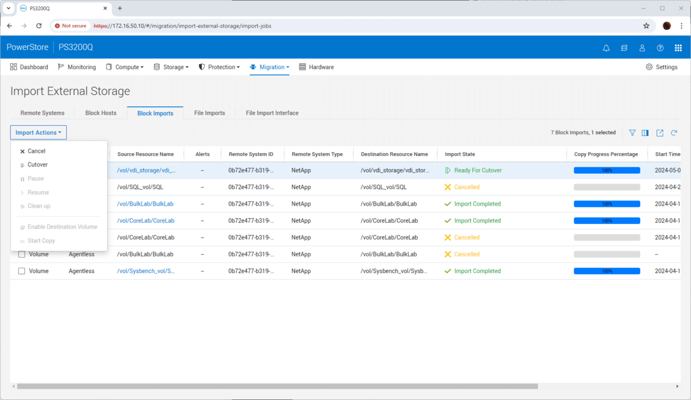Open the Chrome three-dot menu
This screenshot has height=400, width=691.
[x=682, y=26]
